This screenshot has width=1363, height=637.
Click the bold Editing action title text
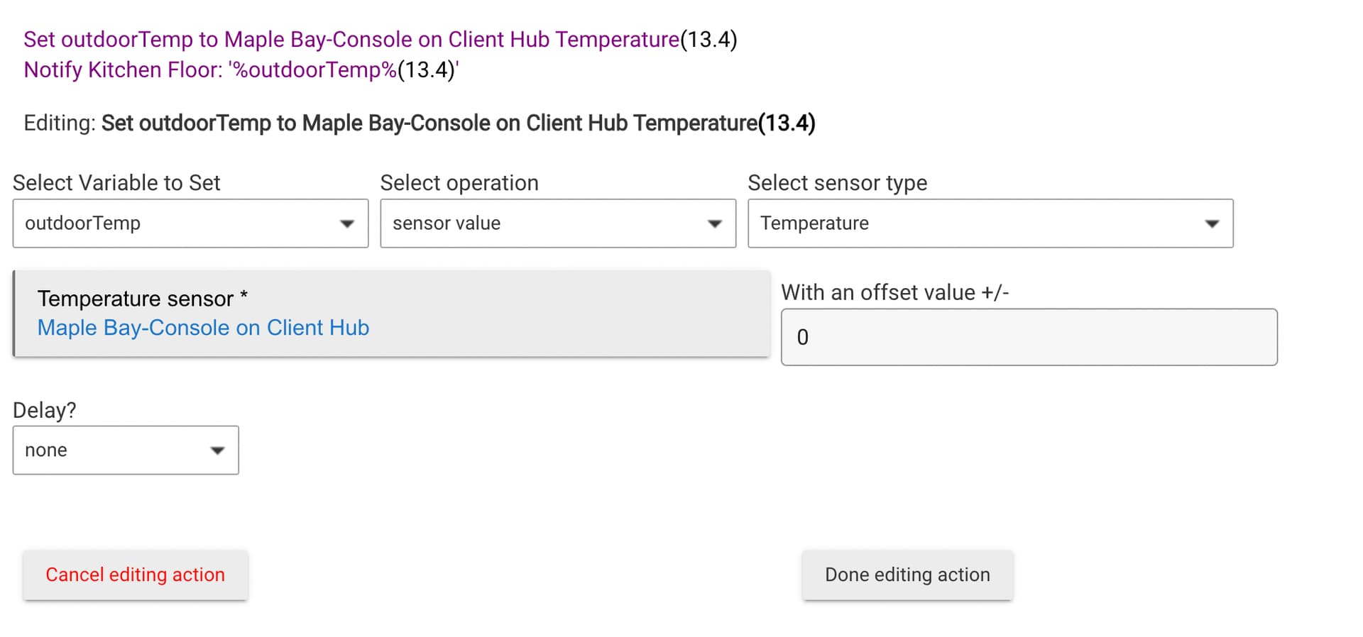(x=459, y=123)
